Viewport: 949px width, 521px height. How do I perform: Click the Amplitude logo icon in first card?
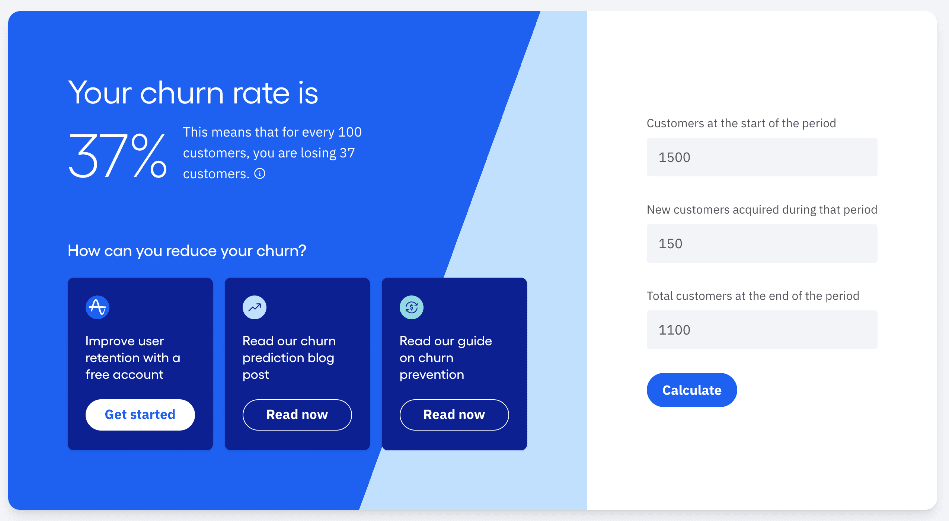[98, 307]
